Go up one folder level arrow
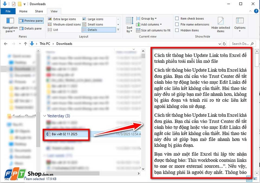The image size is (260, 183). pyautogui.click(x=25, y=44)
